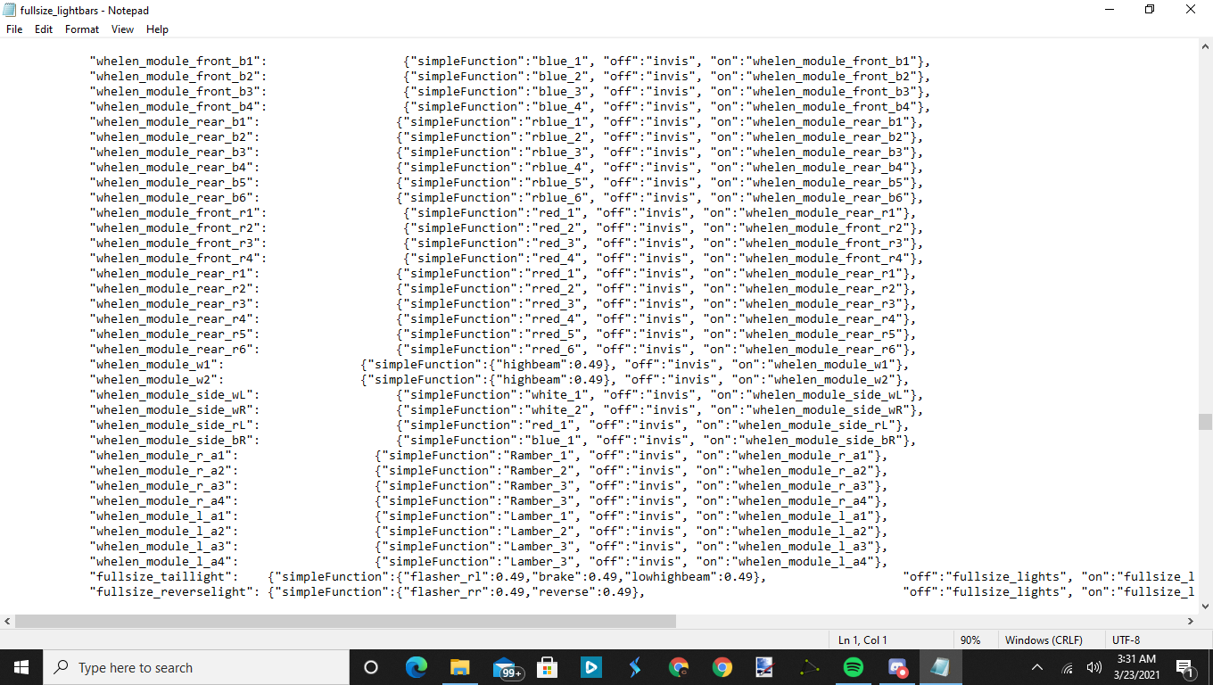Click the "Ln 1, Col 1" status entry
The height and width of the screenshot is (685, 1213).
[862, 640]
